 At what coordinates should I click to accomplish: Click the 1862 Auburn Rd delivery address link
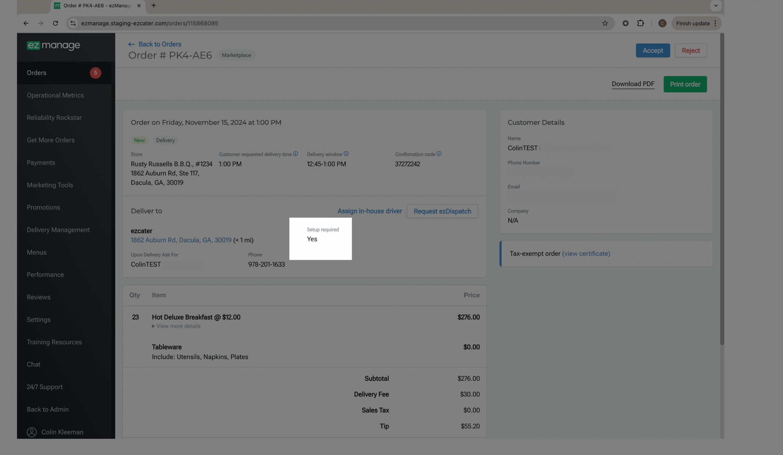(181, 240)
